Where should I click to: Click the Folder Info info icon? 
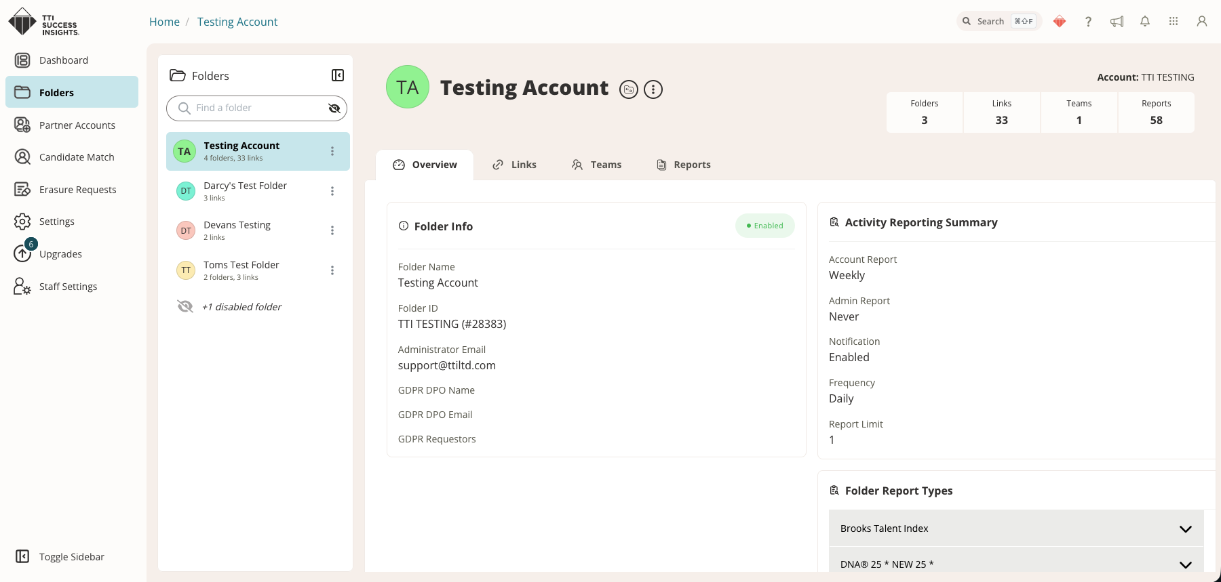[x=404, y=226]
